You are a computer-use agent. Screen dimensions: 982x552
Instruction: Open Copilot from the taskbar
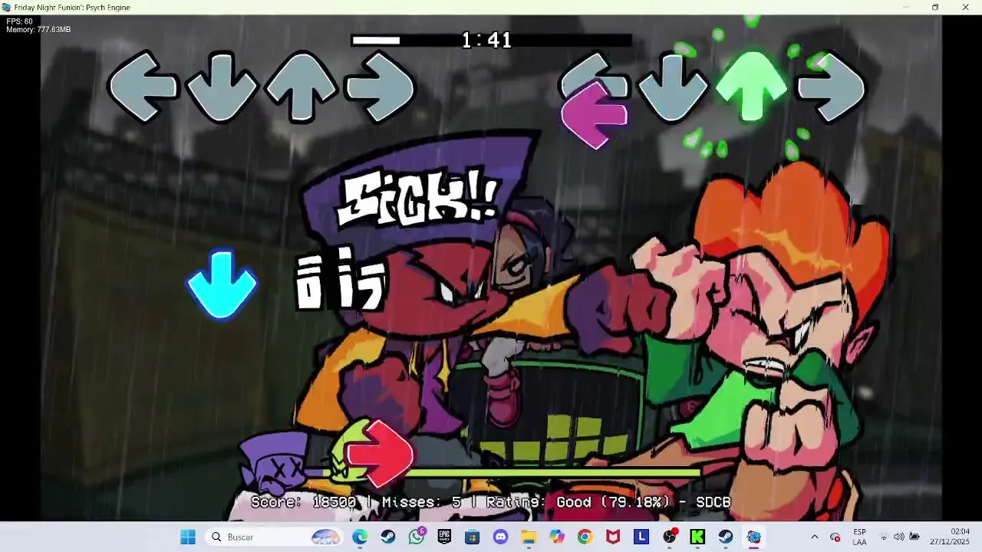[557, 537]
